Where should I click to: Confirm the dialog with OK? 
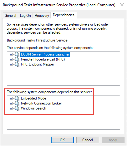coord(62,140)
